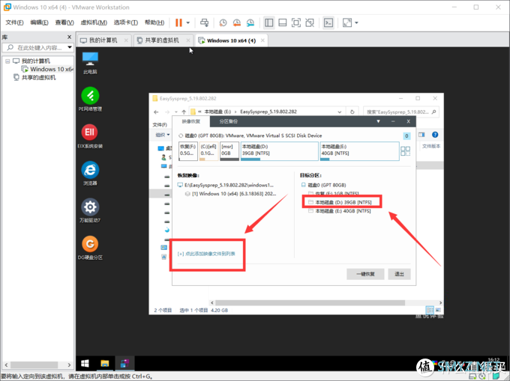Open the 帮助(H) menu
This screenshot has width=510, height=381.
[154, 22]
